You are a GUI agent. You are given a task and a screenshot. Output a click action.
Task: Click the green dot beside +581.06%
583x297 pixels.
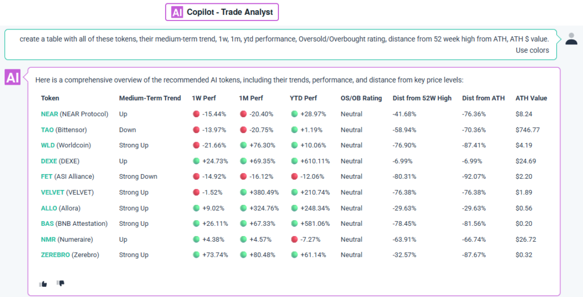tap(294, 224)
